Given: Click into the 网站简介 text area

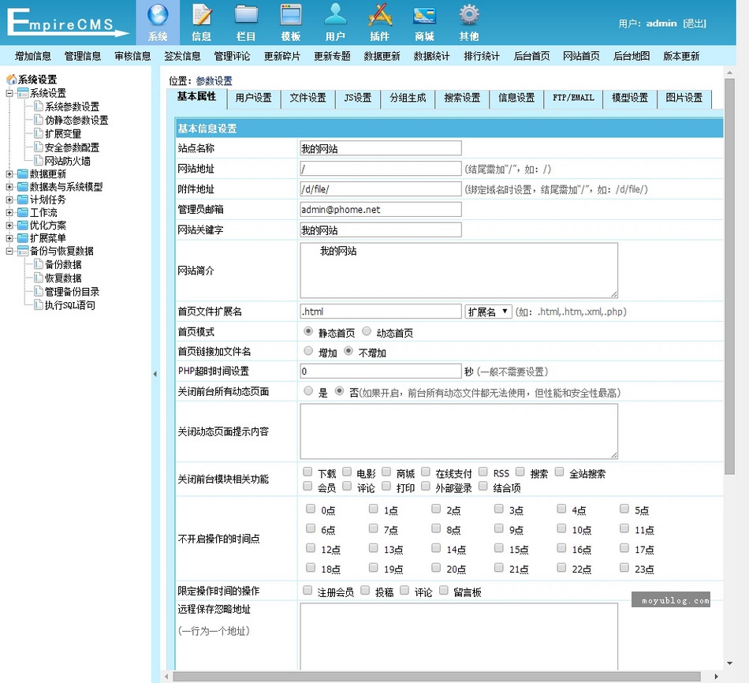Looking at the screenshot, I should (459, 270).
